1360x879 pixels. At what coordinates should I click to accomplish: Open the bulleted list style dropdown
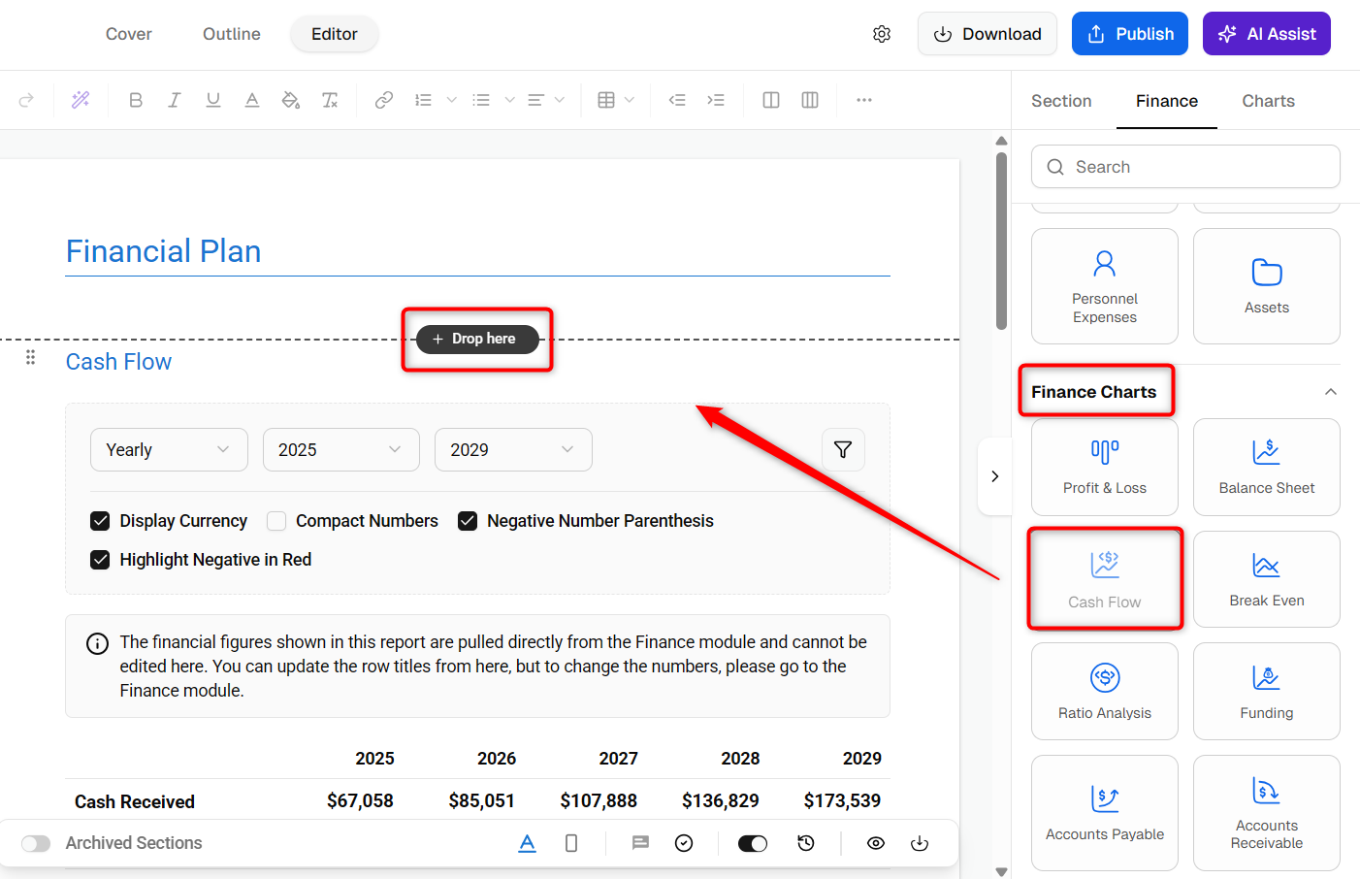509,100
